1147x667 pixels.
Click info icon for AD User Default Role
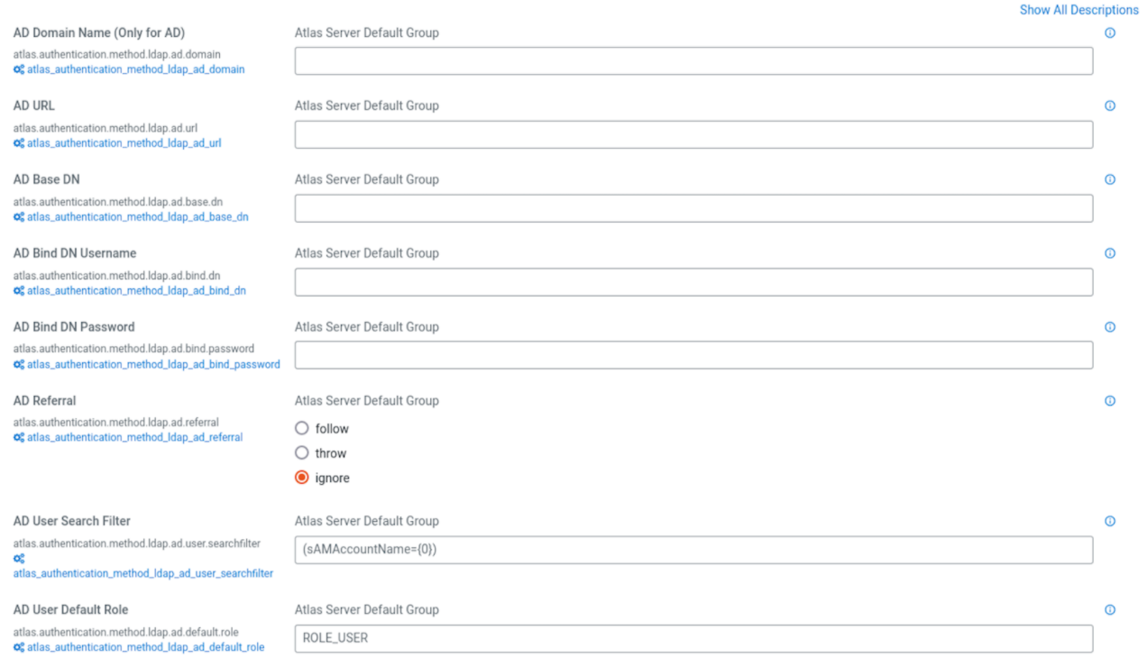coord(1110,609)
